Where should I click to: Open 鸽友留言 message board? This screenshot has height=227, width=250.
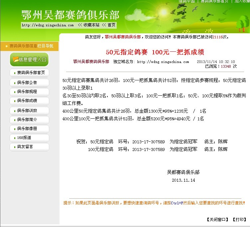25,147
